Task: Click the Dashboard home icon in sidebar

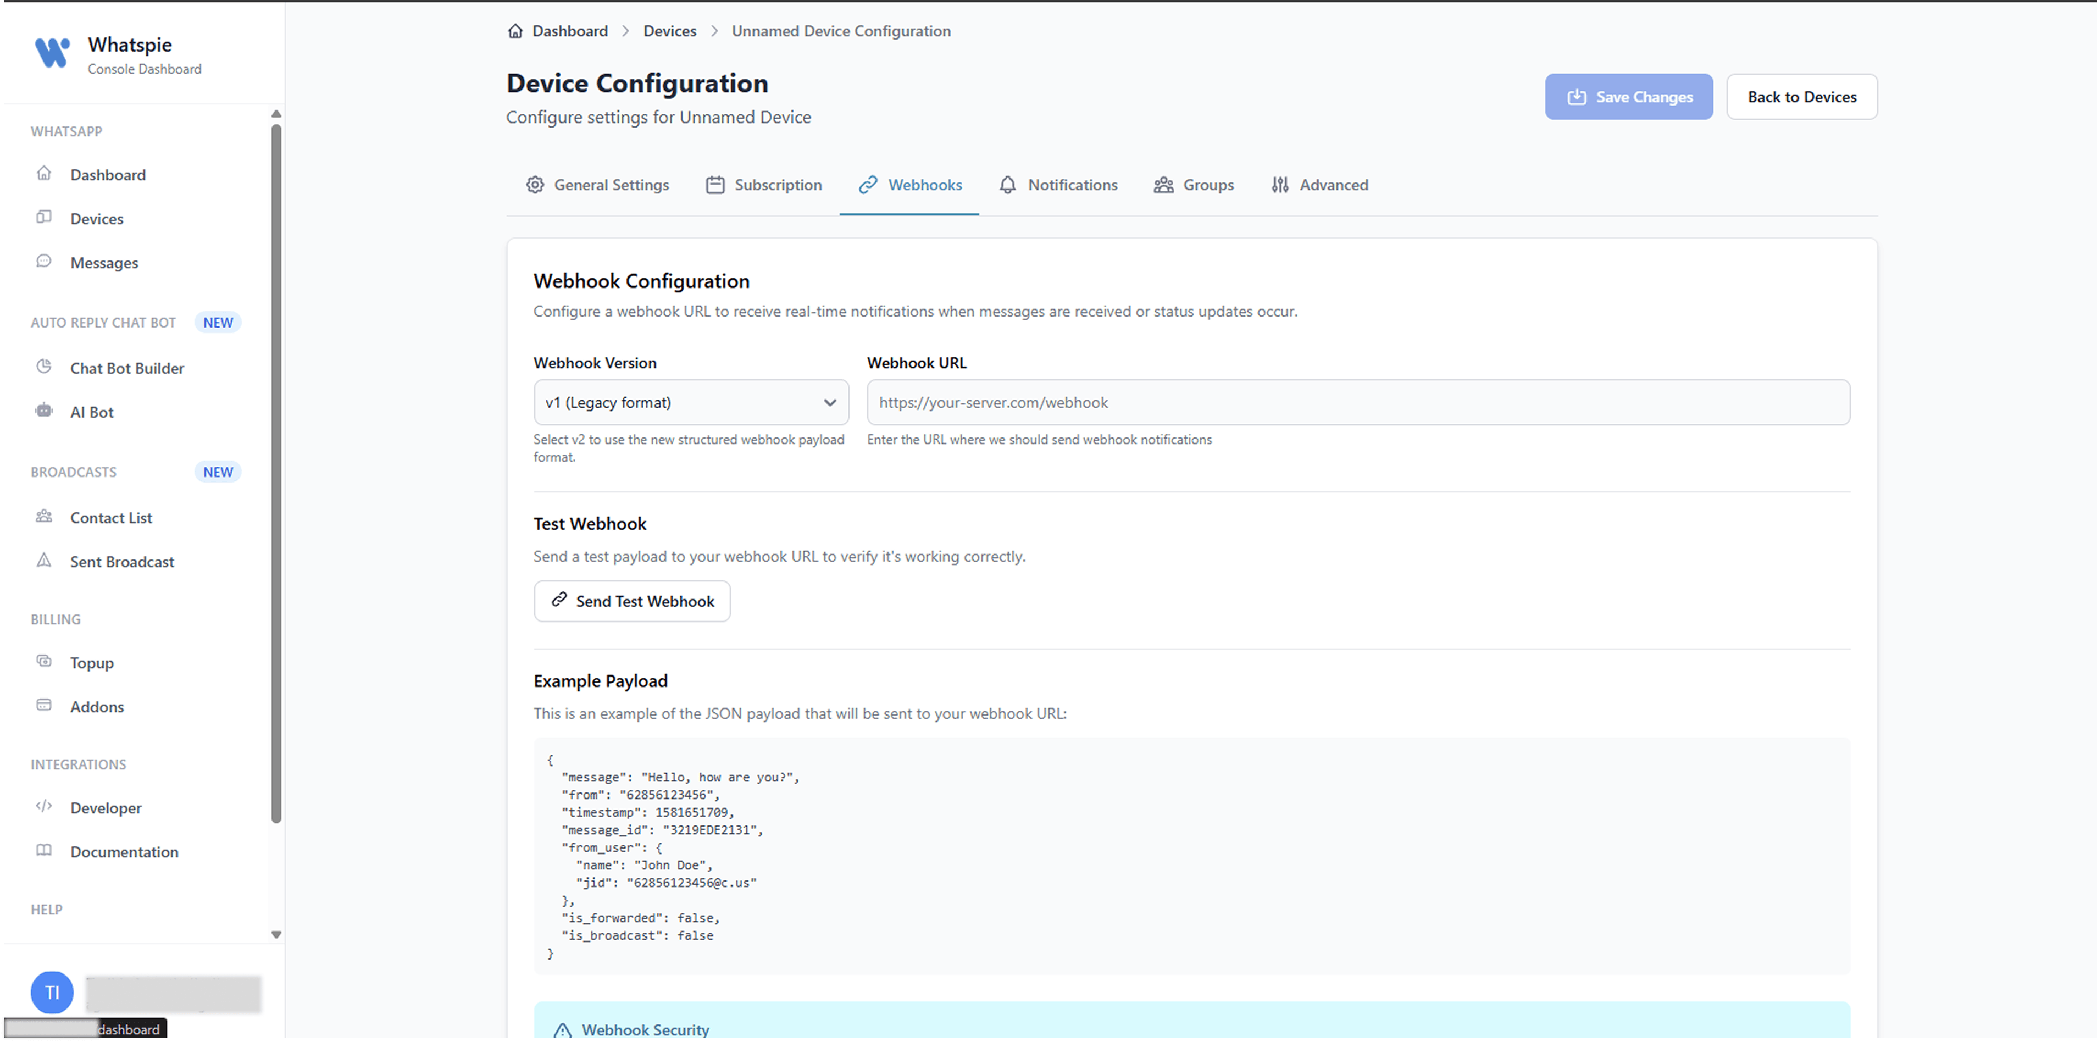Action: [44, 174]
